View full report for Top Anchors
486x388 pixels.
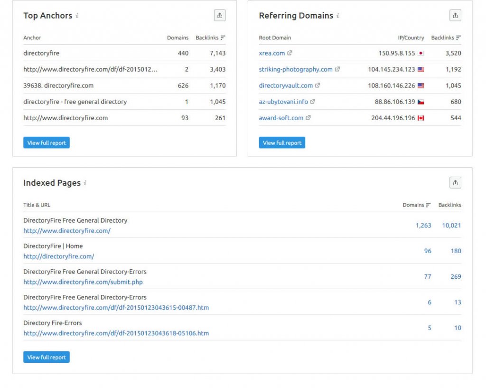[x=47, y=142]
